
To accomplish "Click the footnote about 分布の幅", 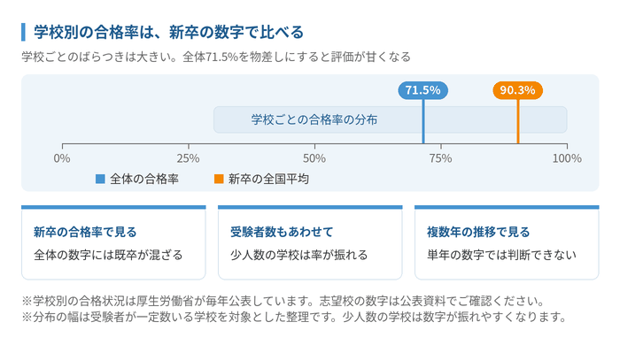I will tap(295, 317).
